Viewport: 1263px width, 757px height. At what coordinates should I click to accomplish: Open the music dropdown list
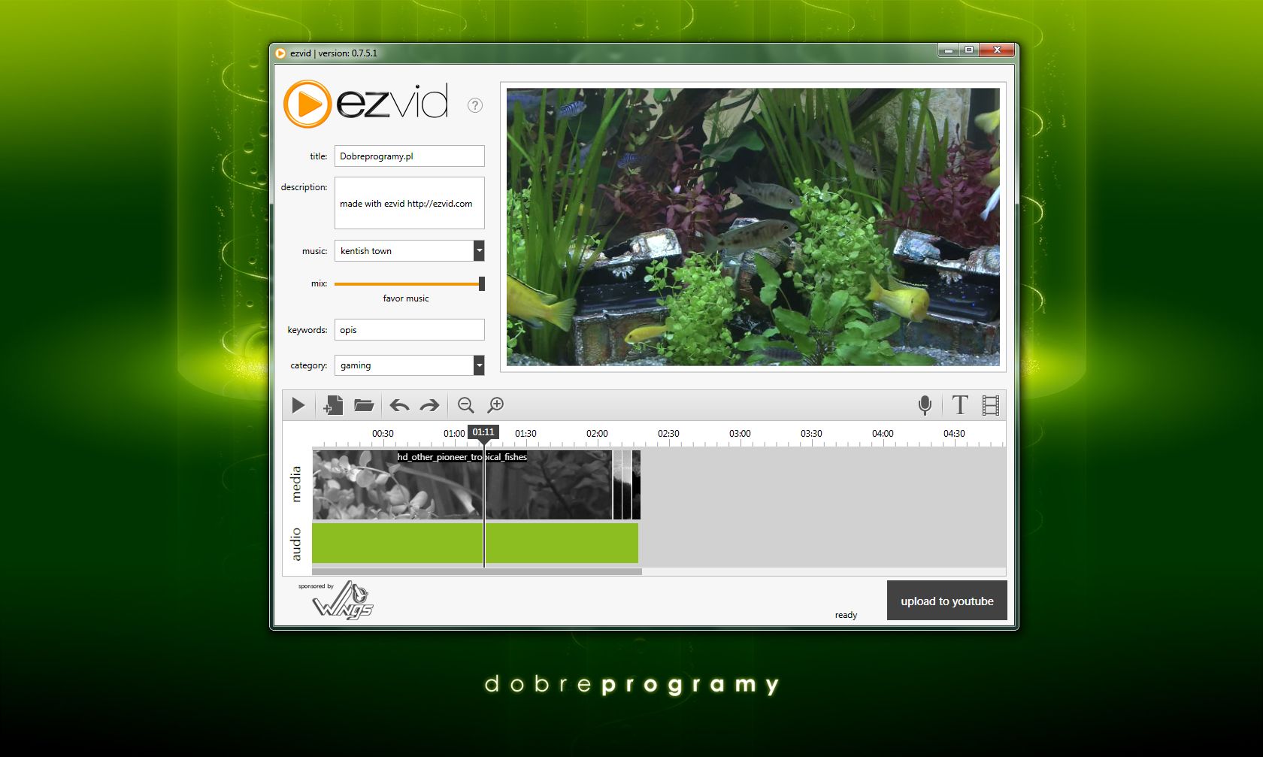479,250
